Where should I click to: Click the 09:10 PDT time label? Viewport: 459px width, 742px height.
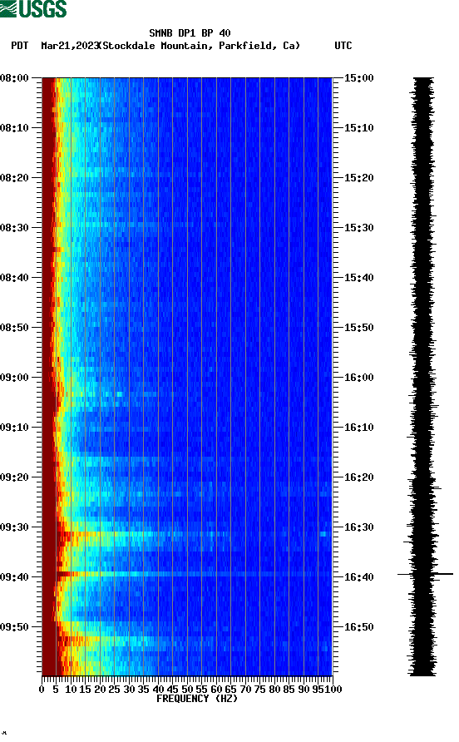pyautogui.click(x=15, y=428)
